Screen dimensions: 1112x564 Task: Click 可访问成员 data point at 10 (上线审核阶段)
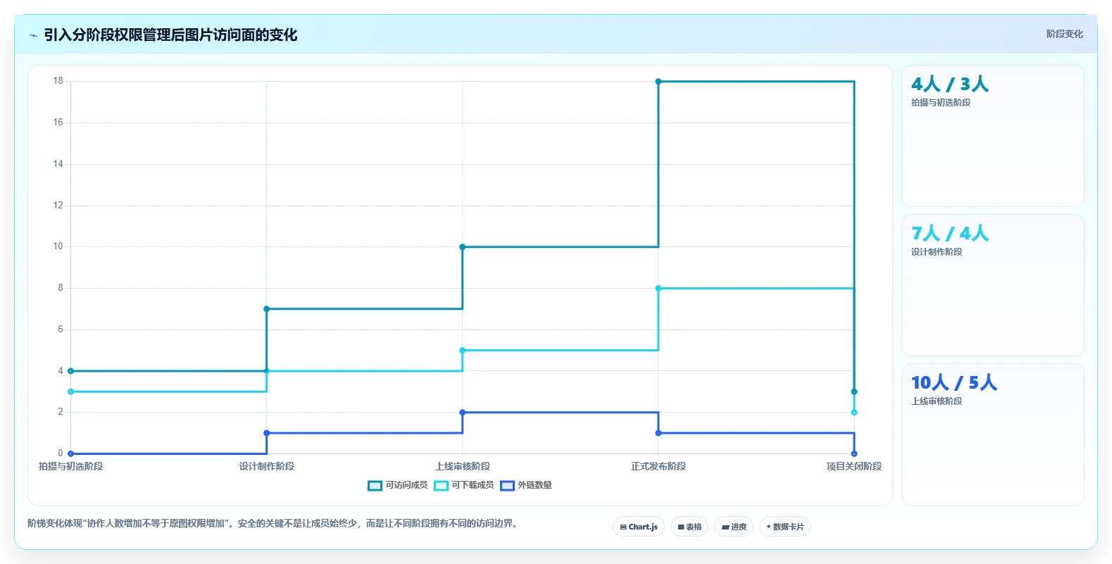click(x=463, y=247)
